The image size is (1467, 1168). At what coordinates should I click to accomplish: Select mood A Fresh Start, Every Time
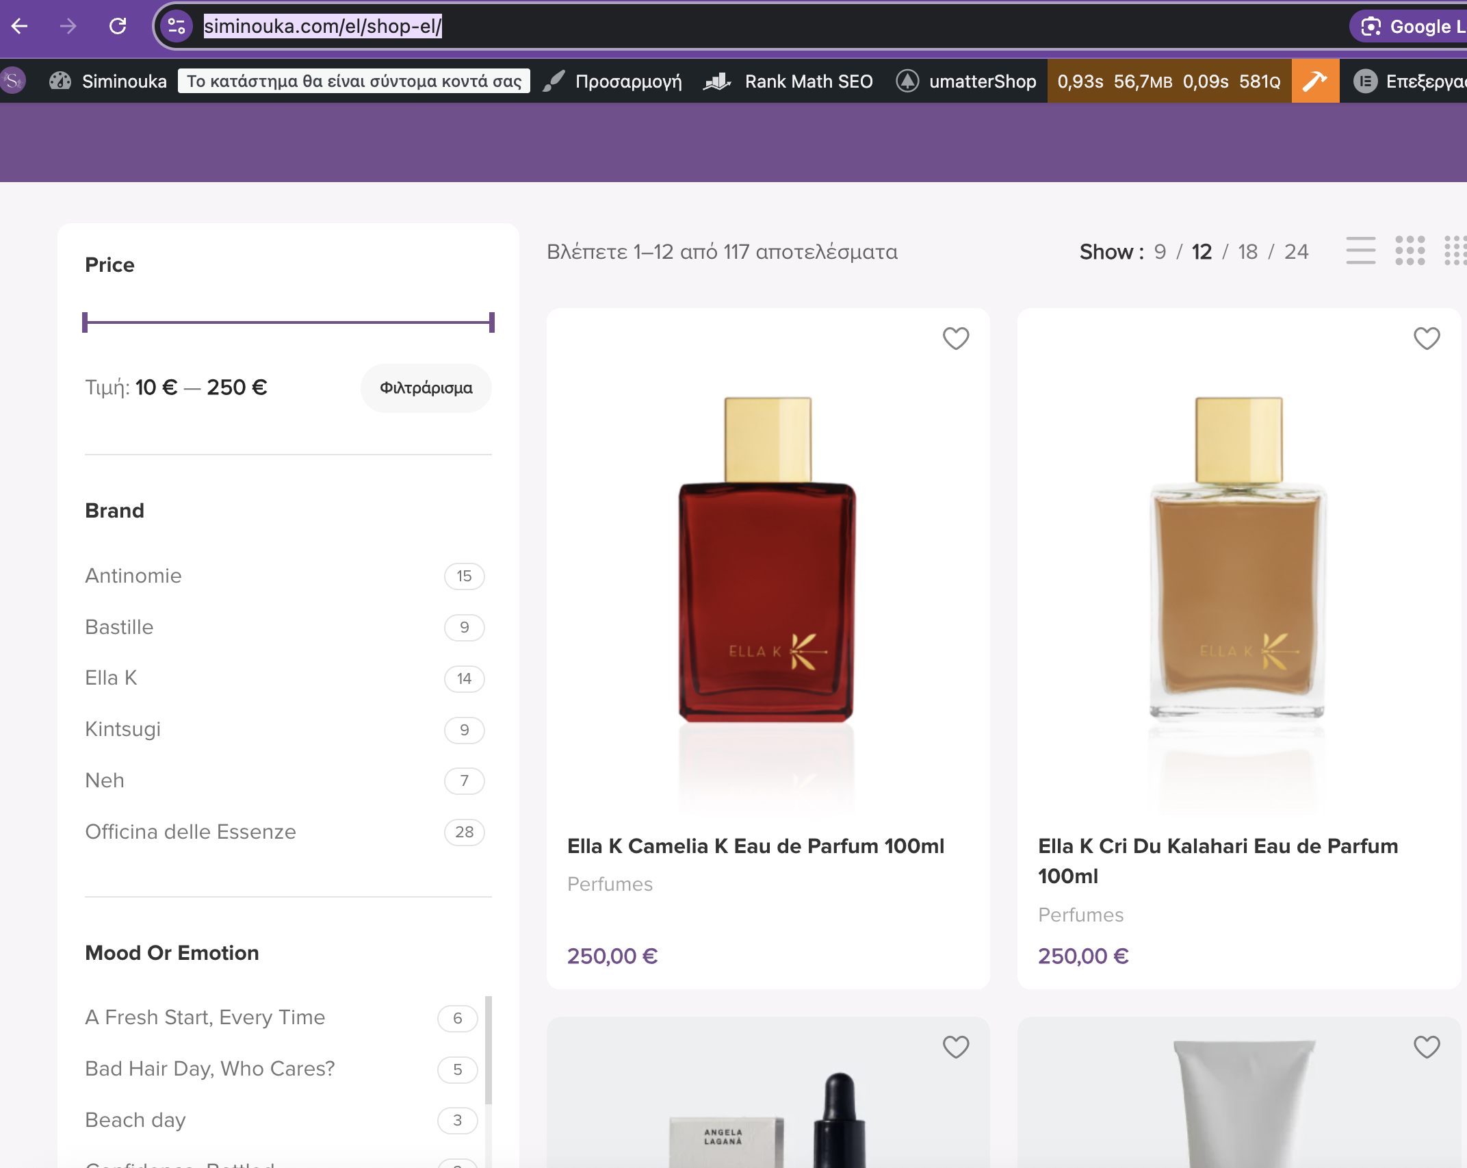[x=205, y=1017]
